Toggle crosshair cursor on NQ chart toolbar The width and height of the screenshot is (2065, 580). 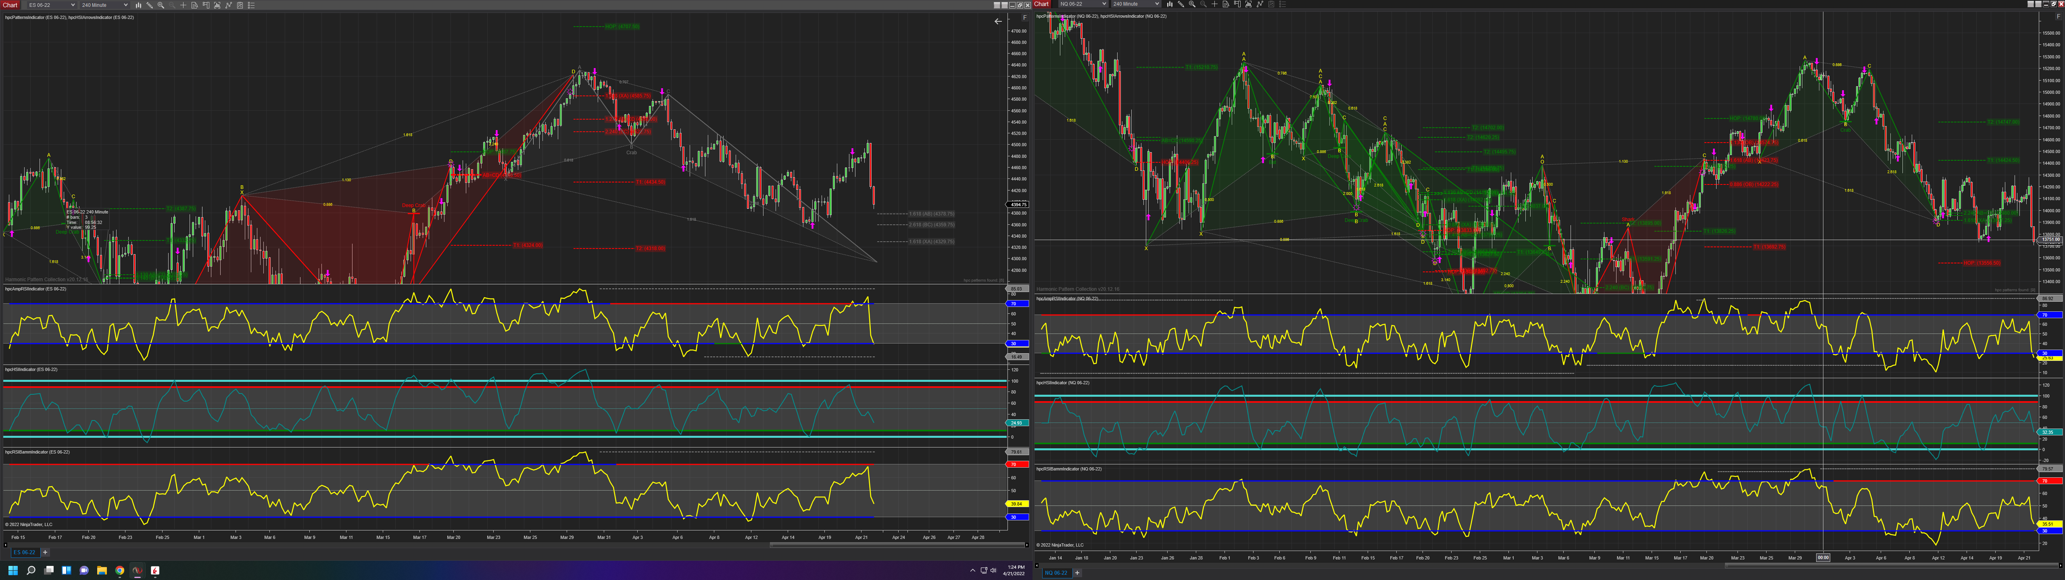click(x=1214, y=4)
